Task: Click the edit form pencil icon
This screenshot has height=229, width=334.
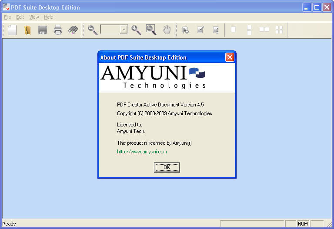Action: point(200,30)
